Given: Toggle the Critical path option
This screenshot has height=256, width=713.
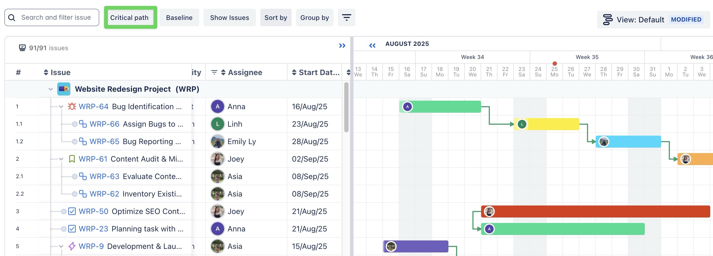Looking at the screenshot, I should (x=130, y=17).
